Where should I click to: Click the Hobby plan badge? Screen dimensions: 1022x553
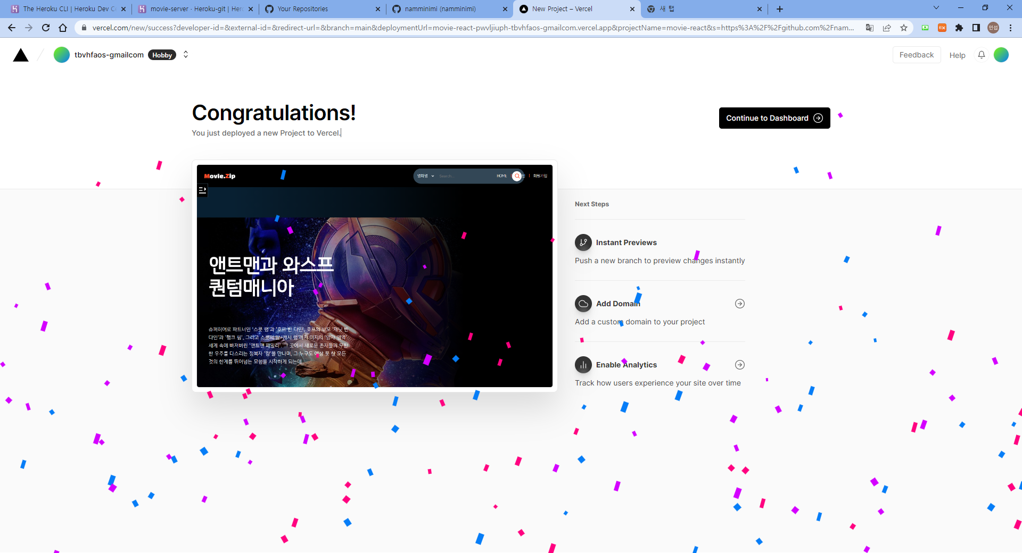162,55
